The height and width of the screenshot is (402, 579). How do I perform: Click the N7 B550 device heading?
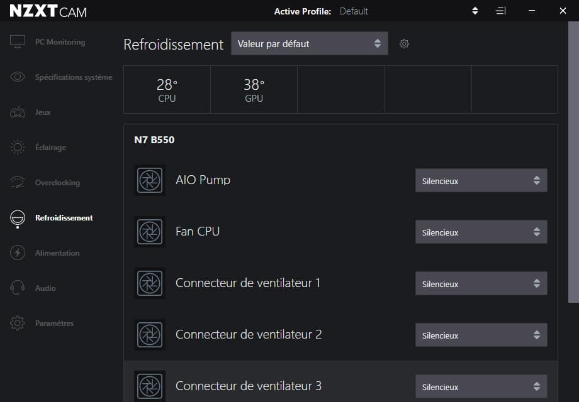(154, 140)
